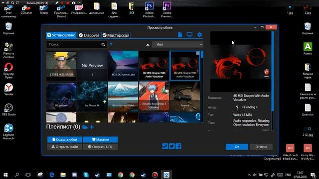This screenshot has height=179, width=319.
Task: Open the monitor display settings icon
Action: click(189, 35)
